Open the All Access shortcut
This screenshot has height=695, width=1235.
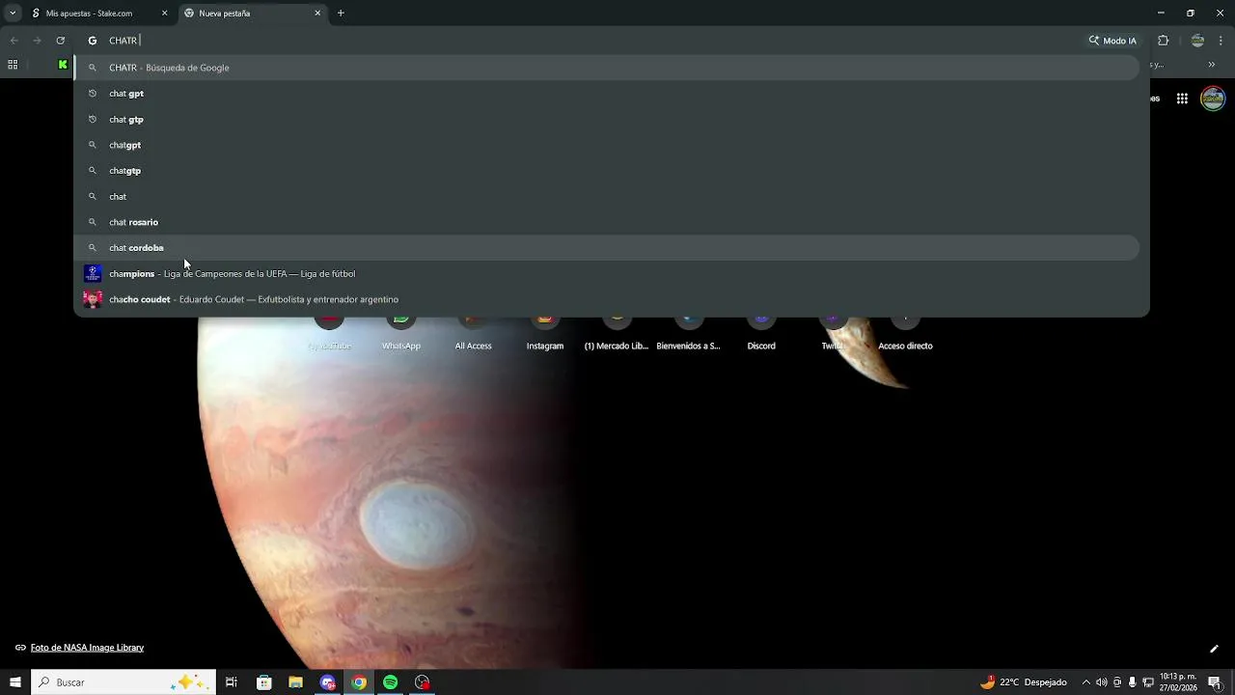(473, 333)
